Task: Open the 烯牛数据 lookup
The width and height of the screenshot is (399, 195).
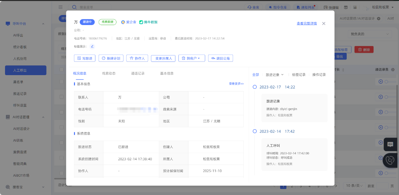Action: 148,22
